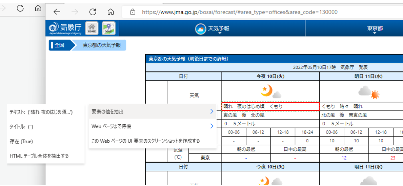403x186 pixels.
Task: Click the 気温 (℃) header cell
Action: point(178,153)
